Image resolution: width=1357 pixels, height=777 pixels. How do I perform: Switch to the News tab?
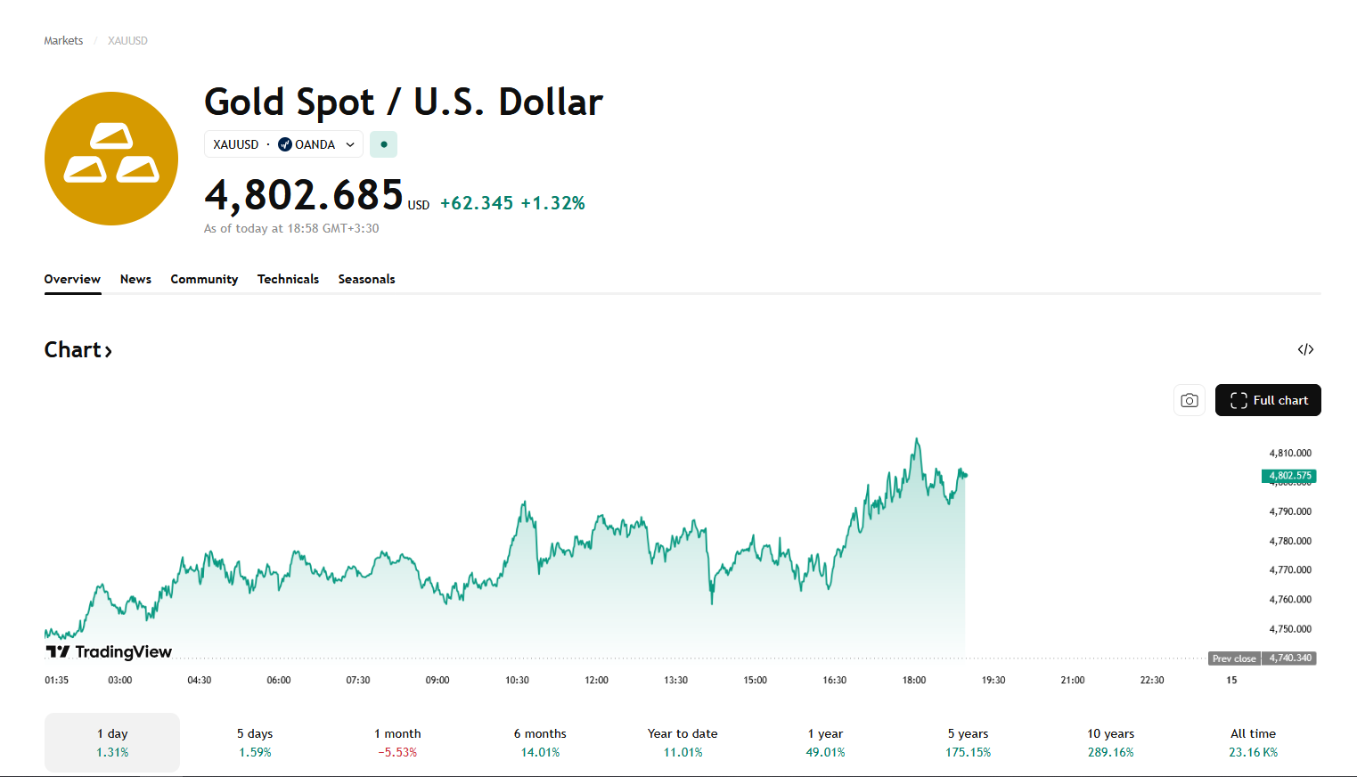click(x=135, y=279)
